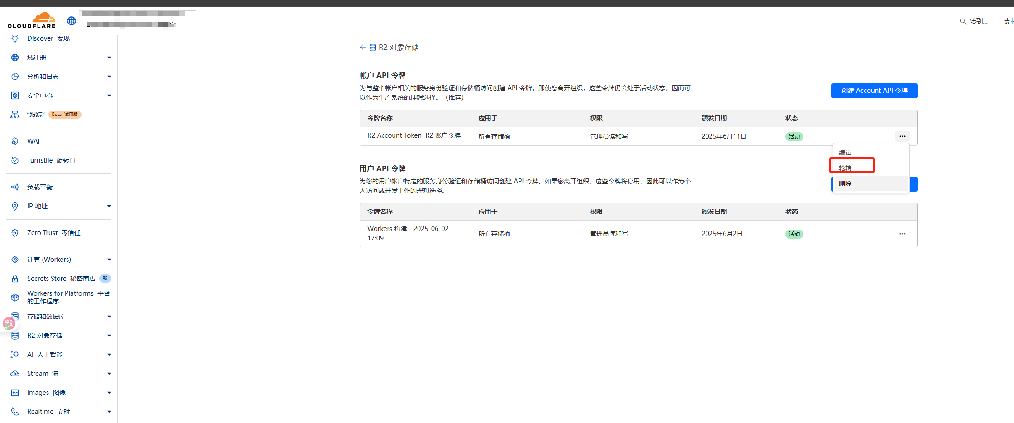Viewport: 1014px width, 423px height.
Task: Expand the 域注册 sidebar section
Action: point(109,58)
